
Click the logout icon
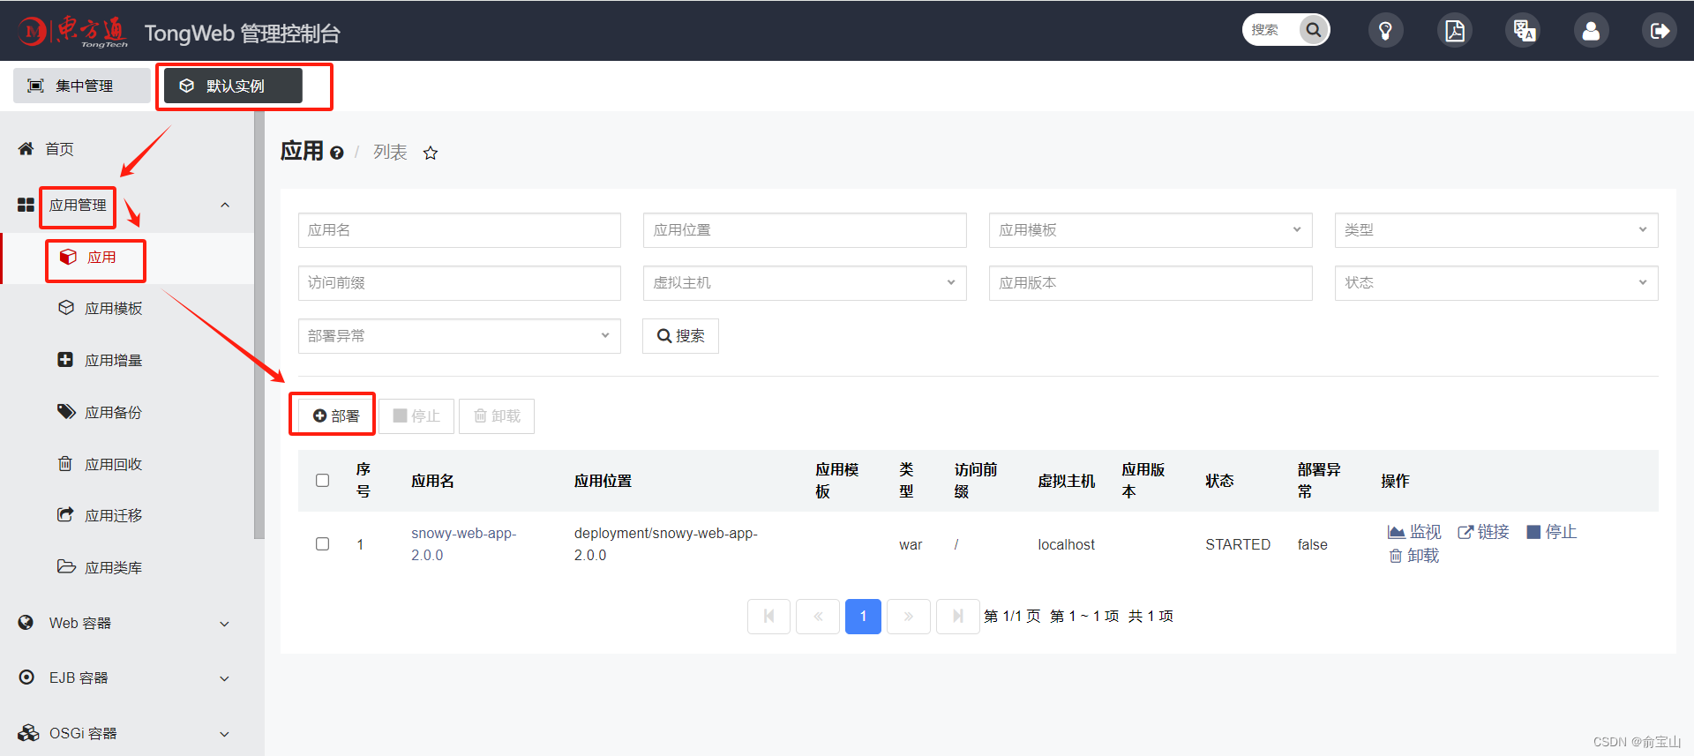pyautogui.click(x=1660, y=31)
